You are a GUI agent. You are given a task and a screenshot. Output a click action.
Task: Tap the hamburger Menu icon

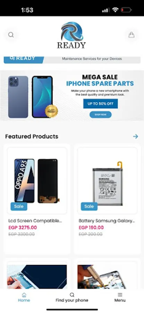click(x=120, y=295)
